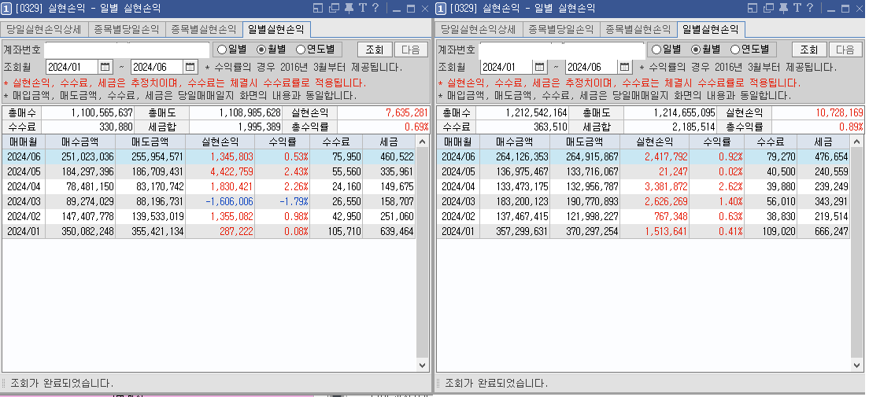The image size is (869, 397).
Task: Click total sell amount 1,108,985,628
Action: 235,112
